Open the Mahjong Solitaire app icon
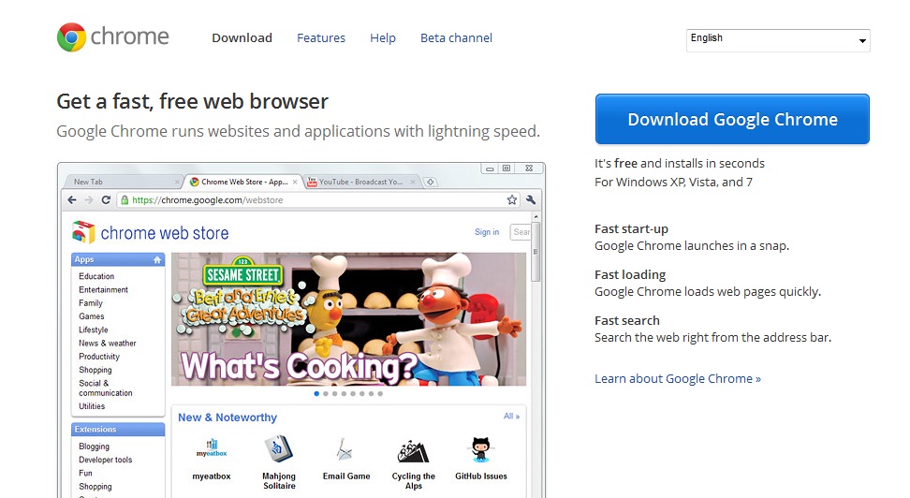 click(x=279, y=449)
